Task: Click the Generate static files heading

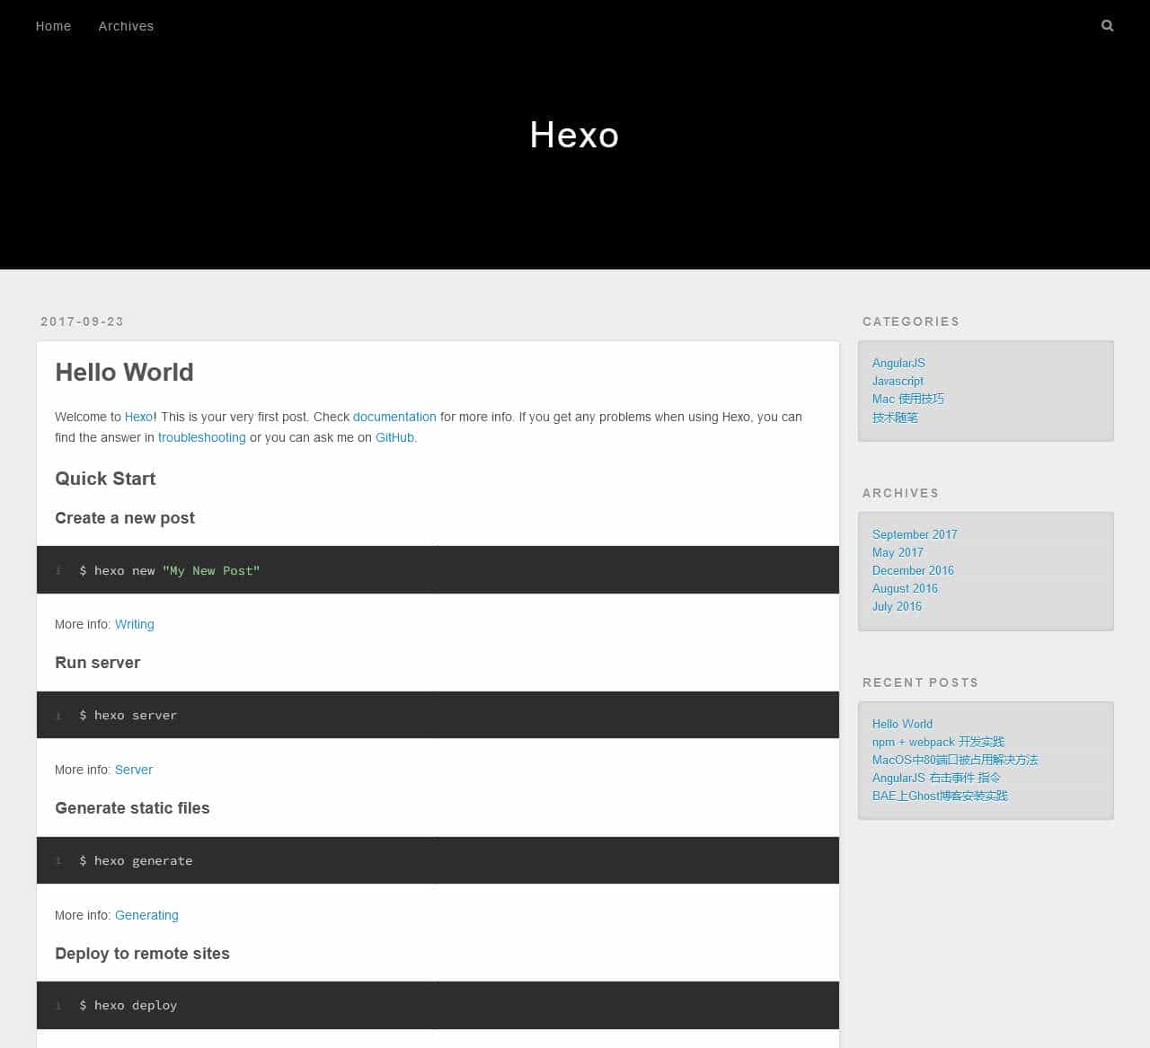Action: point(132,808)
